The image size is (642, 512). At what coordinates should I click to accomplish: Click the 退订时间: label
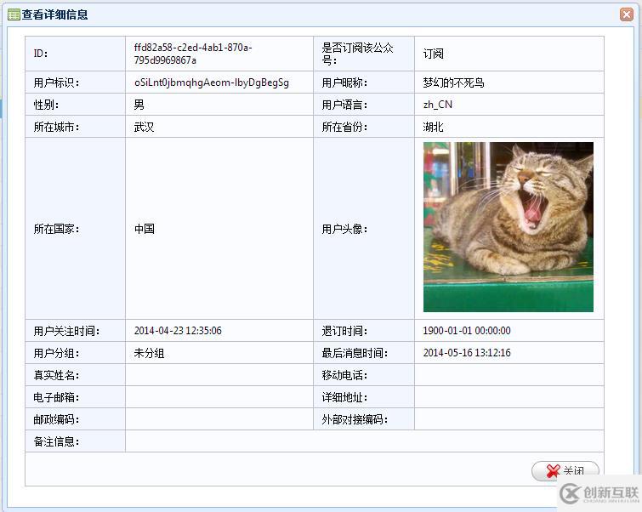click(x=344, y=331)
